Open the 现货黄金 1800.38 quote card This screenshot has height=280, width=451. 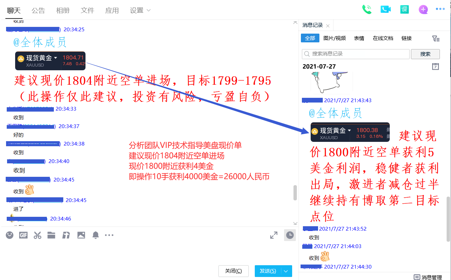coord(350,132)
